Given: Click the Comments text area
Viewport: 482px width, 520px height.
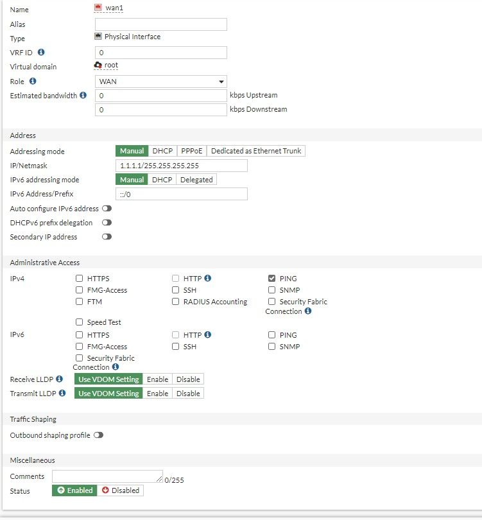Looking at the screenshot, I should pyautogui.click(x=107, y=476).
